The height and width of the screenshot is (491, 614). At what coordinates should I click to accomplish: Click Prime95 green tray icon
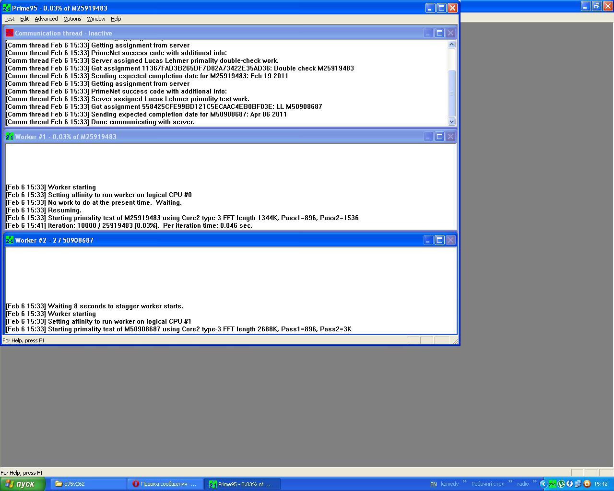552,484
